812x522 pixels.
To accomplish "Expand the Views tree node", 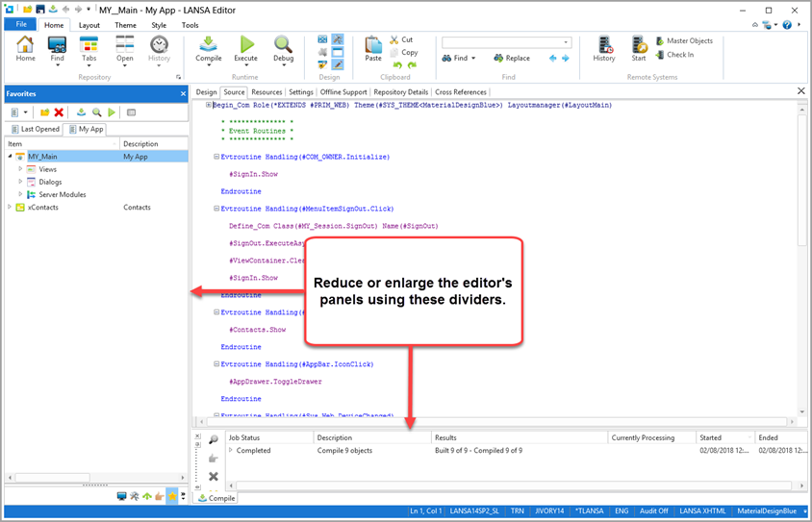I will [x=20, y=169].
